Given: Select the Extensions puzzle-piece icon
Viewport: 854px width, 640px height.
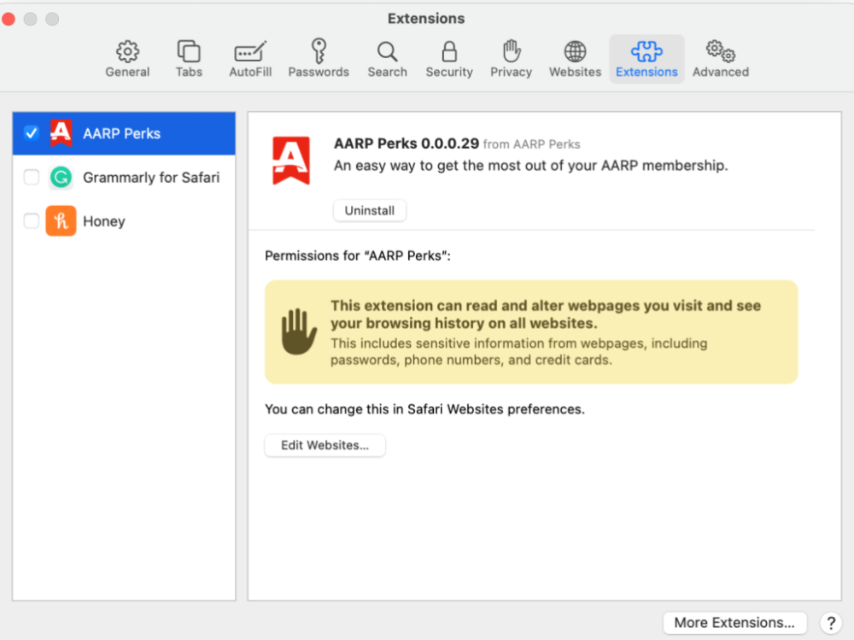Looking at the screenshot, I should point(646,57).
